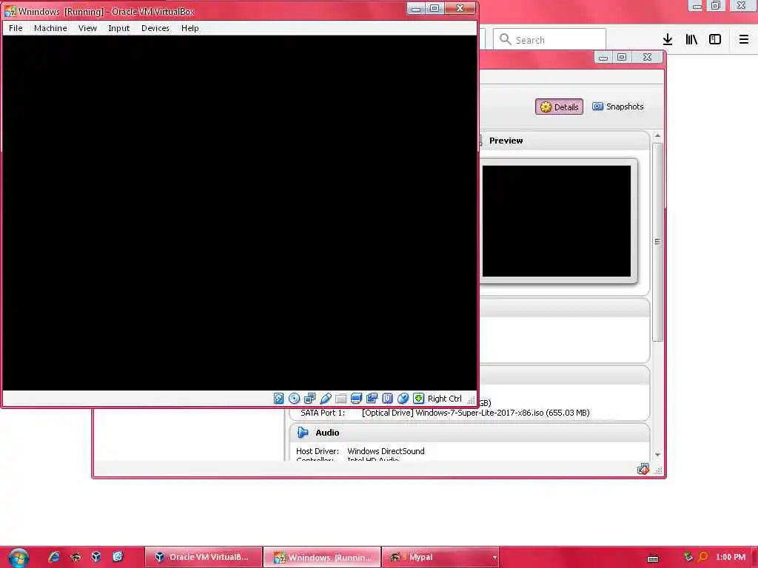Open the View menu of the VM window
758x568 pixels.
[x=87, y=28]
